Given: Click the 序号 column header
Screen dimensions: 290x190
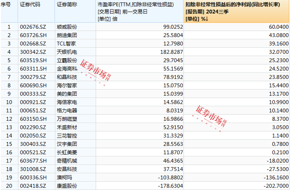Looking at the screenshot, I should tap(9, 11).
